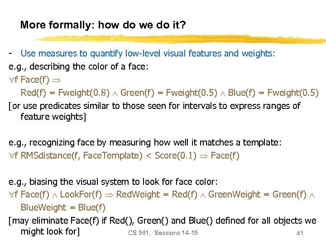
Task: Click the slide number 41
Action: (x=299, y=233)
